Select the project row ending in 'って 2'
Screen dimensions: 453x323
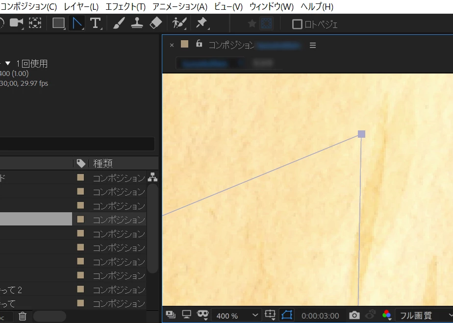click(73, 290)
